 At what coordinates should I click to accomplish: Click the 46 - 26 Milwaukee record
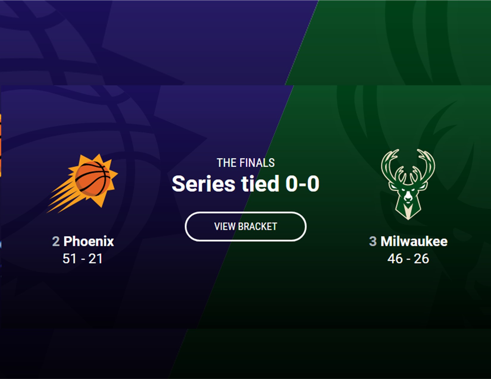coord(408,259)
